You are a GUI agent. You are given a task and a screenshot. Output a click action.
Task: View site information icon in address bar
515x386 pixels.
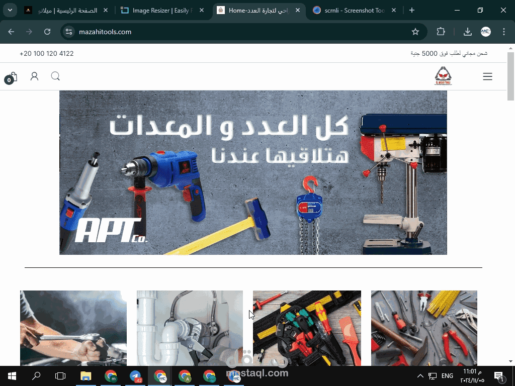[x=68, y=32]
